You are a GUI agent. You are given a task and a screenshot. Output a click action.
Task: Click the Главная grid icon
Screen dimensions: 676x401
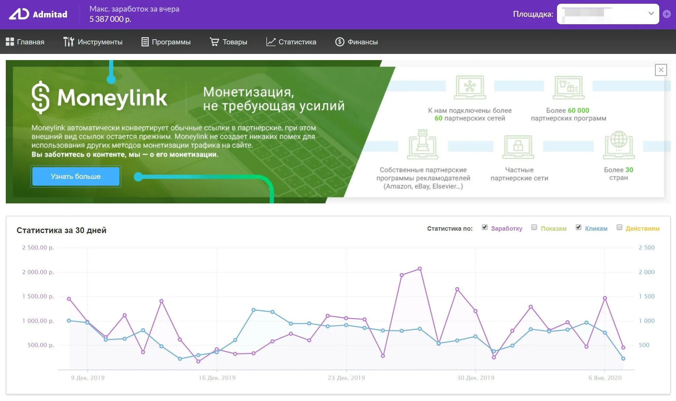(x=10, y=42)
